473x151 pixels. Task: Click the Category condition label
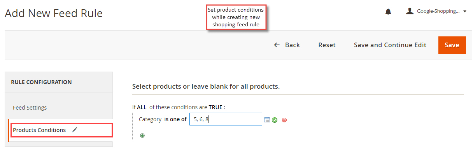pyautogui.click(x=150, y=119)
